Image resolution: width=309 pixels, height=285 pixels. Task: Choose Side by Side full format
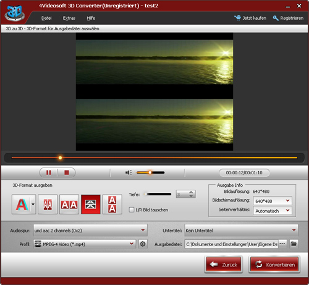coord(69,205)
